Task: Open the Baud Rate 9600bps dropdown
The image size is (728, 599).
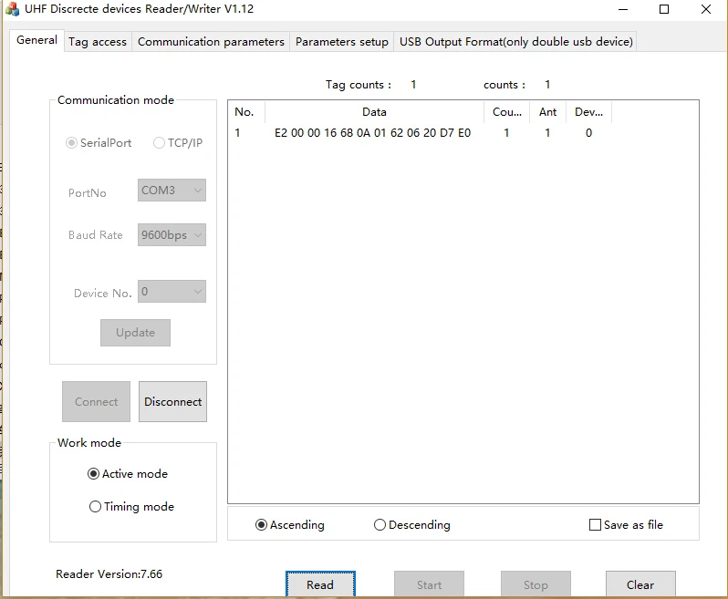Action: 172,235
